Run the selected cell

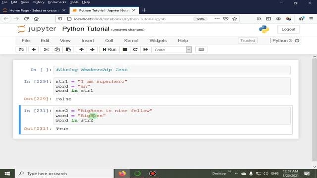pos(109,49)
